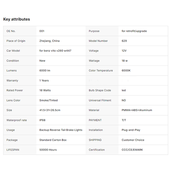
Task: Click the Zhejiang, China origin value
Action: pos(49,41)
